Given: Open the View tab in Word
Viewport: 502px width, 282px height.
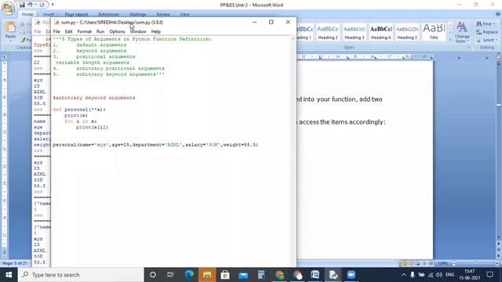Looking at the screenshot, I should [184, 14].
